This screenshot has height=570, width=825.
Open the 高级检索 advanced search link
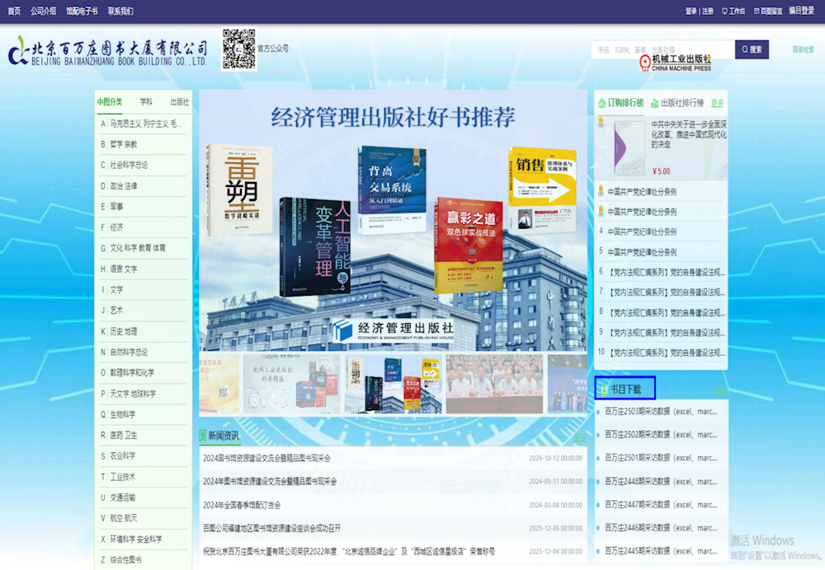(803, 49)
